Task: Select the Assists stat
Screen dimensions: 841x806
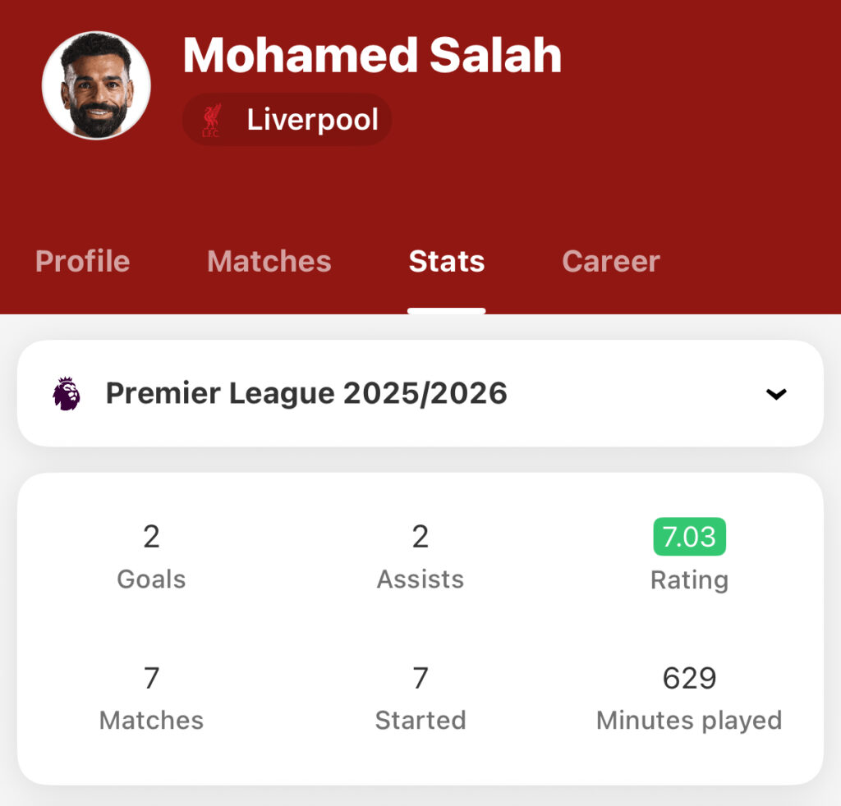Action: coord(420,556)
